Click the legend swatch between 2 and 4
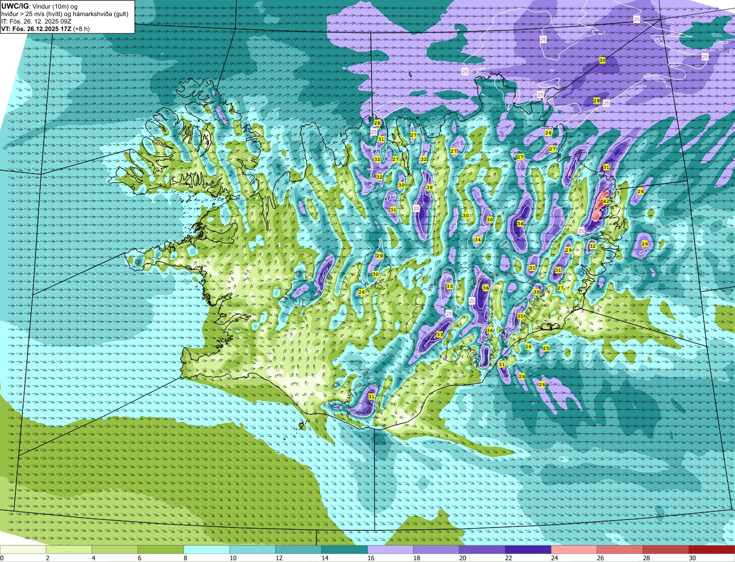The height and width of the screenshot is (562, 735). [69, 549]
